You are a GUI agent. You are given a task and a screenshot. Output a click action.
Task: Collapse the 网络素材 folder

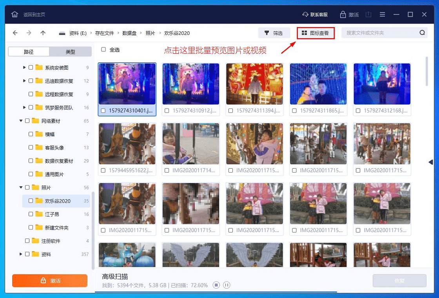(x=21, y=121)
